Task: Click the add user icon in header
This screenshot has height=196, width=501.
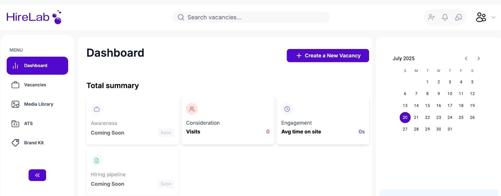Action: pos(431,17)
